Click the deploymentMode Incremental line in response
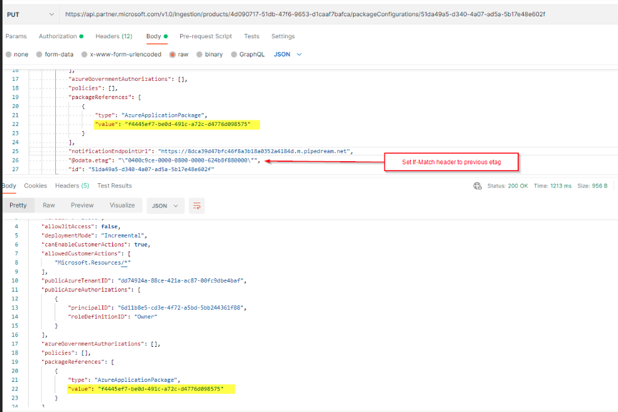 (x=94, y=235)
